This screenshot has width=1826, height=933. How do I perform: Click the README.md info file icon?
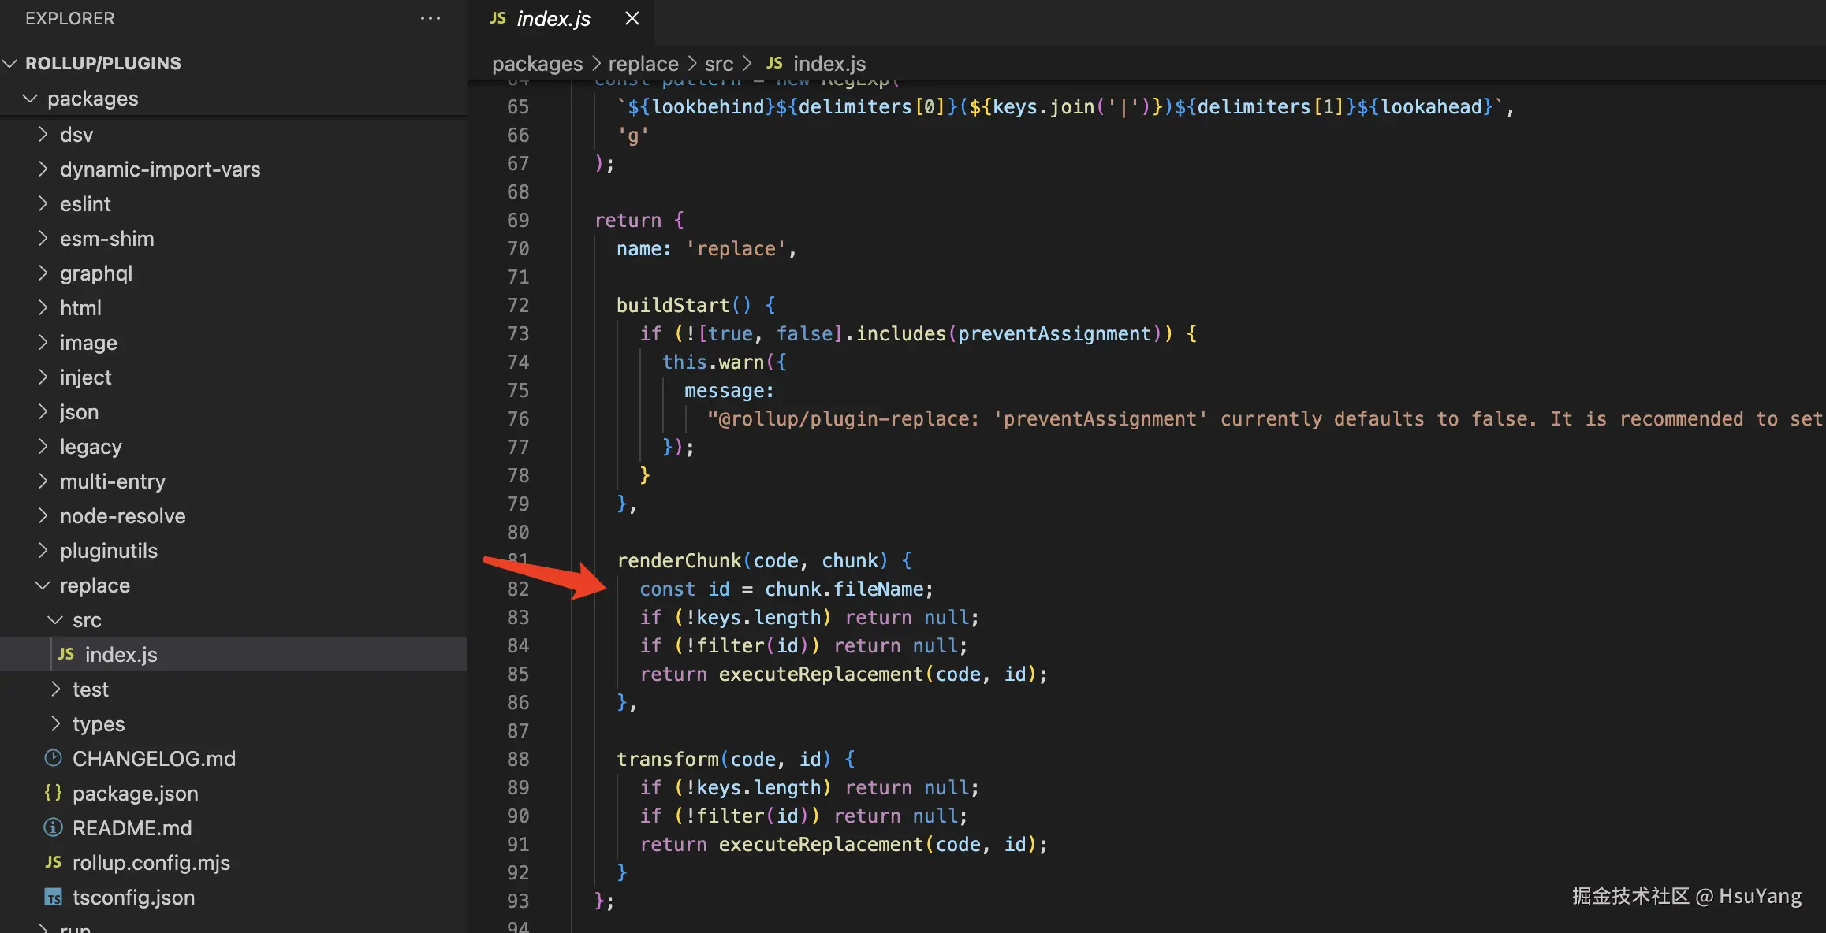(53, 827)
